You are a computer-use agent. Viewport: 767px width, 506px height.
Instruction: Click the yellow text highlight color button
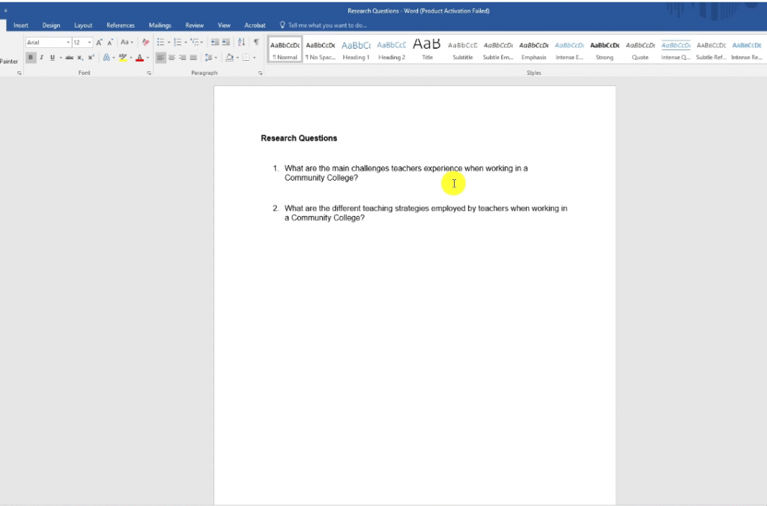pyautogui.click(x=123, y=58)
